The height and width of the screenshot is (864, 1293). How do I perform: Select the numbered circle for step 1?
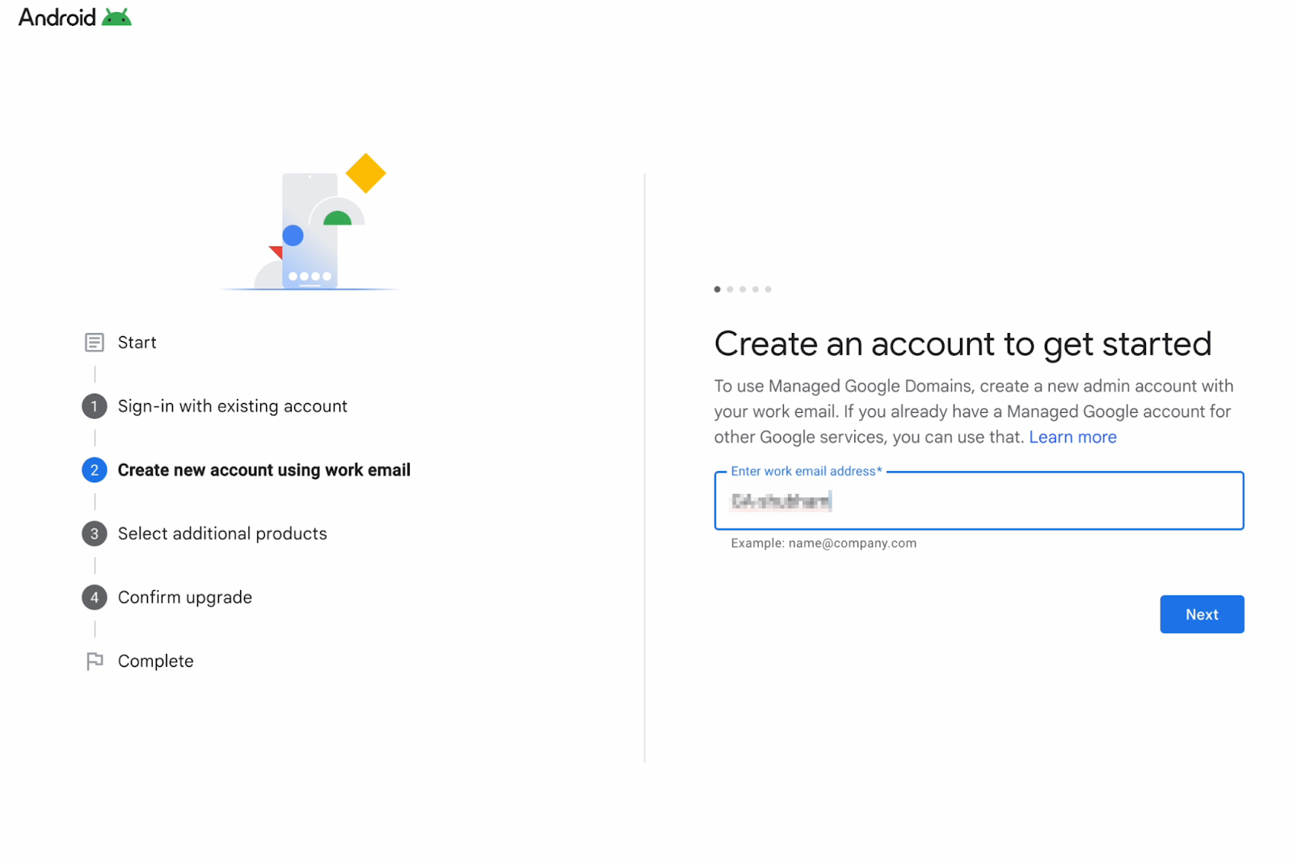pyautogui.click(x=95, y=406)
